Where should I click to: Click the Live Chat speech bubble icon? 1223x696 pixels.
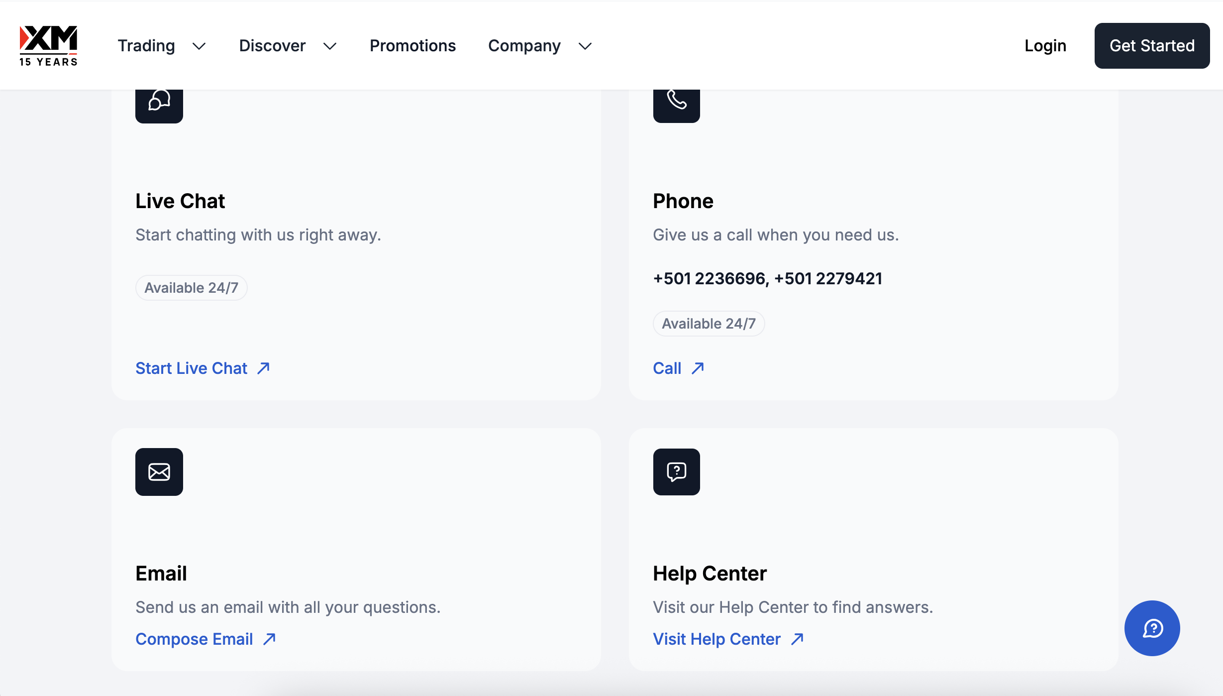click(159, 102)
